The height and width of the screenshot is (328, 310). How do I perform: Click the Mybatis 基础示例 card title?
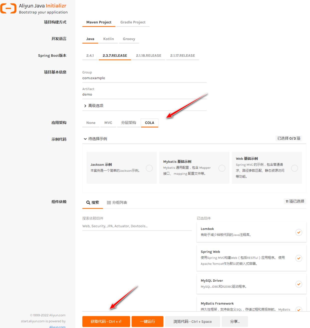[177, 161]
